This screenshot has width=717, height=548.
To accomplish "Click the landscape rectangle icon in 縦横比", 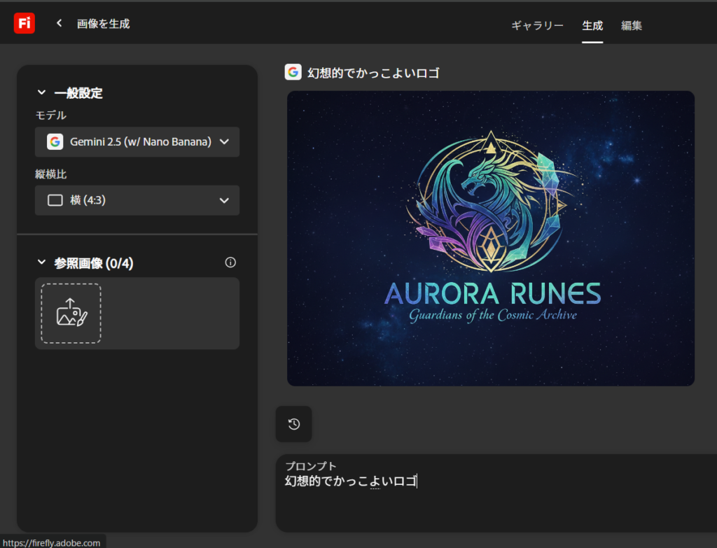I will pyautogui.click(x=55, y=200).
